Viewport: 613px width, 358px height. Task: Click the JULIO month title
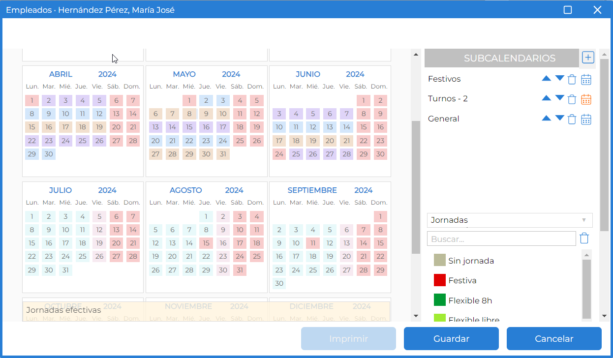click(x=60, y=190)
